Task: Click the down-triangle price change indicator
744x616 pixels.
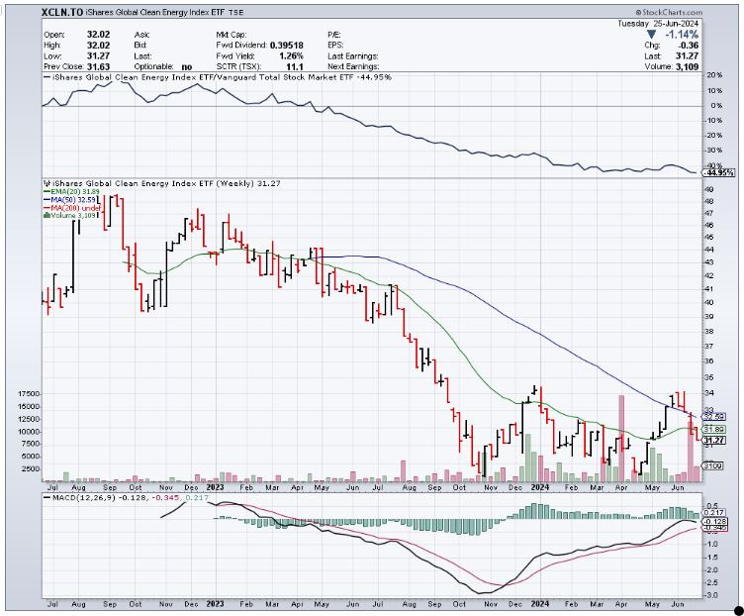Action: click(x=652, y=35)
